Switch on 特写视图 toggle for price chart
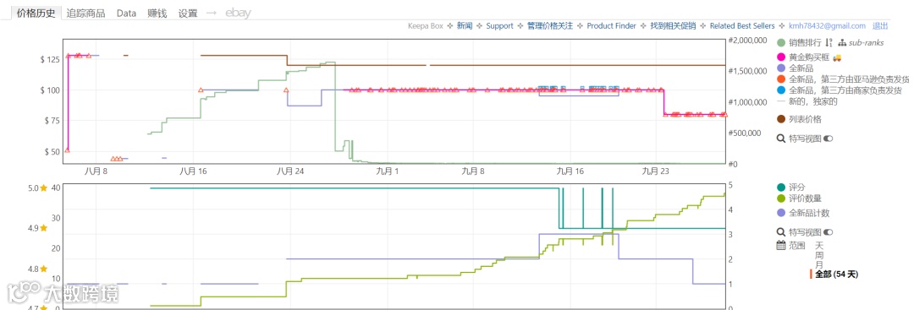914x310 pixels. click(x=828, y=139)
